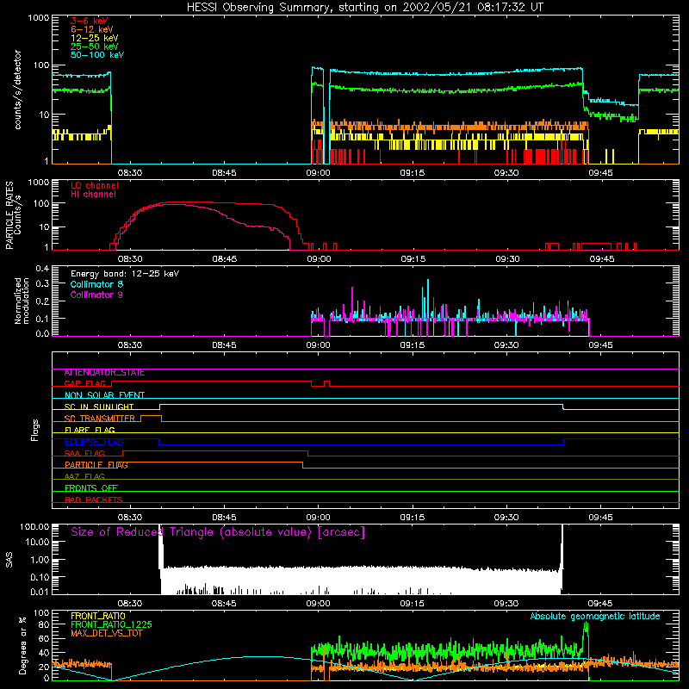Click the MAX_DET_VS_TOT legend label

[x=107, y=633]
